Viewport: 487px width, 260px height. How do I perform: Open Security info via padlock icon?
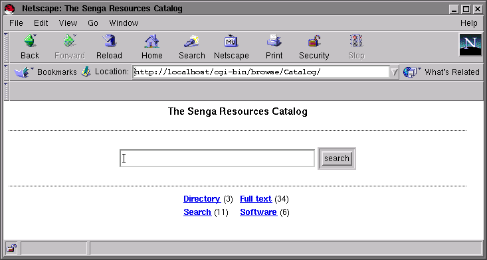[x=314, y=41]
